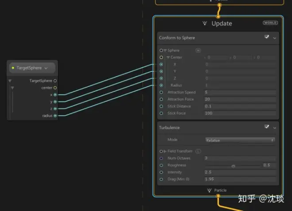Collapse the TargetSphere output foldout triangle
This screenshot has width=292, height=211.
pyautogui.click(x=10, y=81)
